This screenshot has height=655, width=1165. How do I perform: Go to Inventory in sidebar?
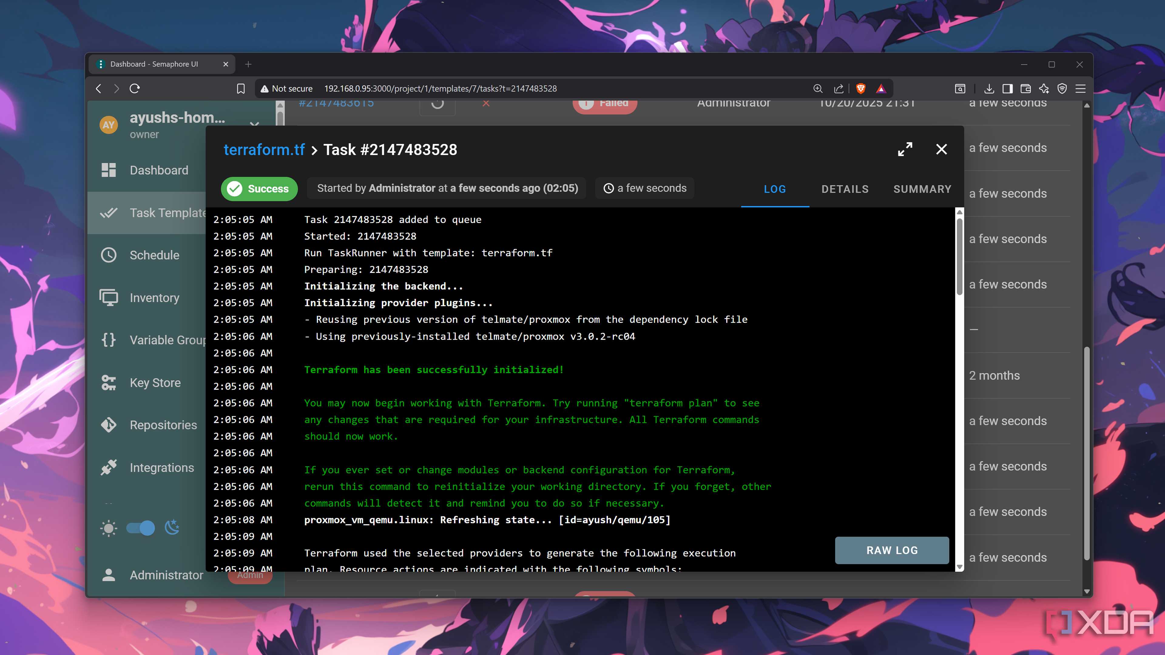point(147,297)
